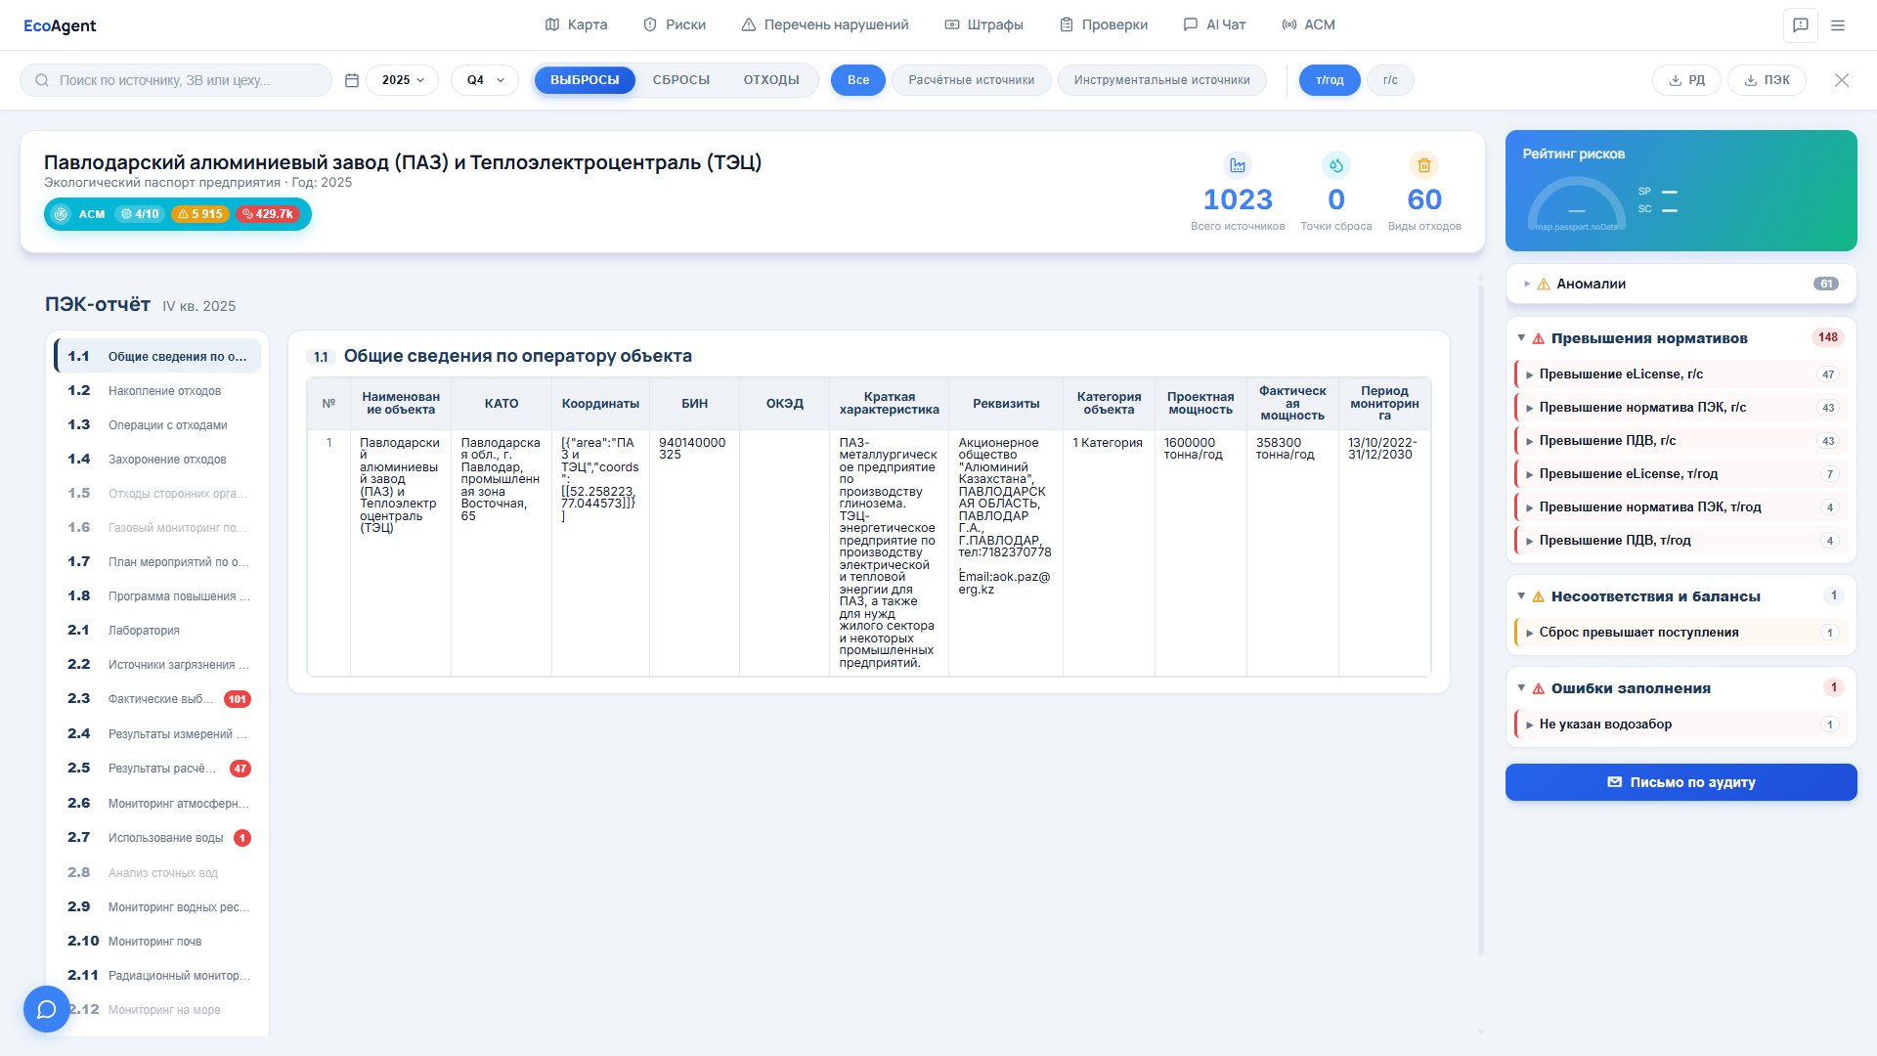Go to the EcoAgent home logo
This screenshot has height=1056, width=1877.
click(60, 25)
